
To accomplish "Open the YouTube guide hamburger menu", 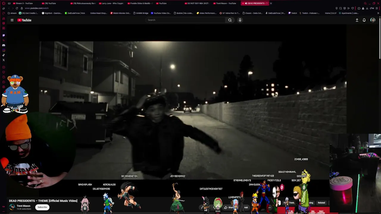I will click(12, 20).
